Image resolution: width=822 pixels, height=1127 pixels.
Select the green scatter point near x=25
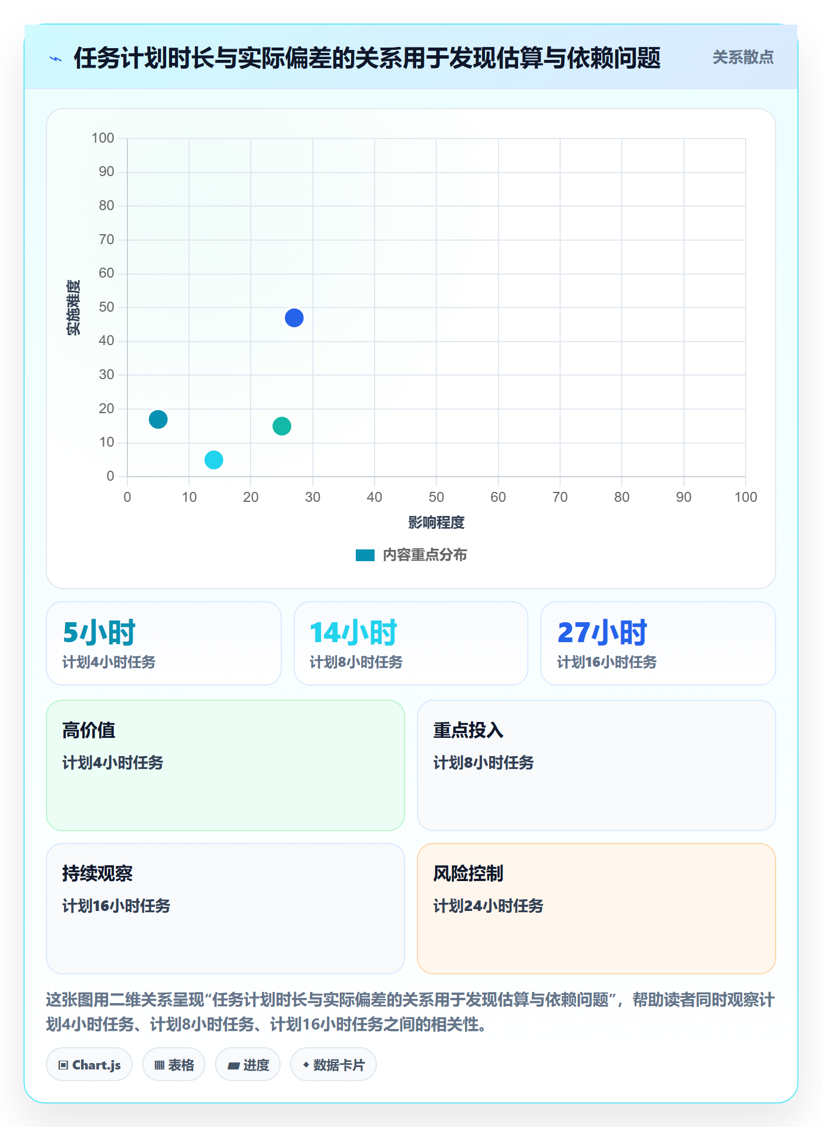click(282, 426)
